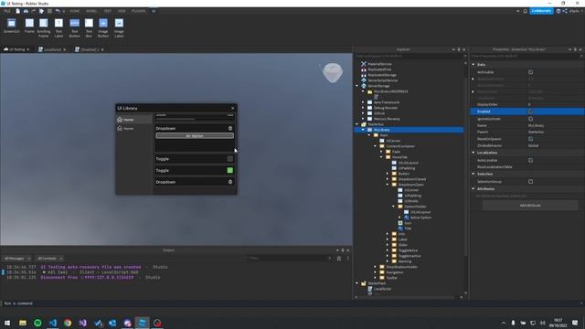Click the Add Attribute button
The height and width of the screenshot is (329, 585).
(x=530, y=206)
